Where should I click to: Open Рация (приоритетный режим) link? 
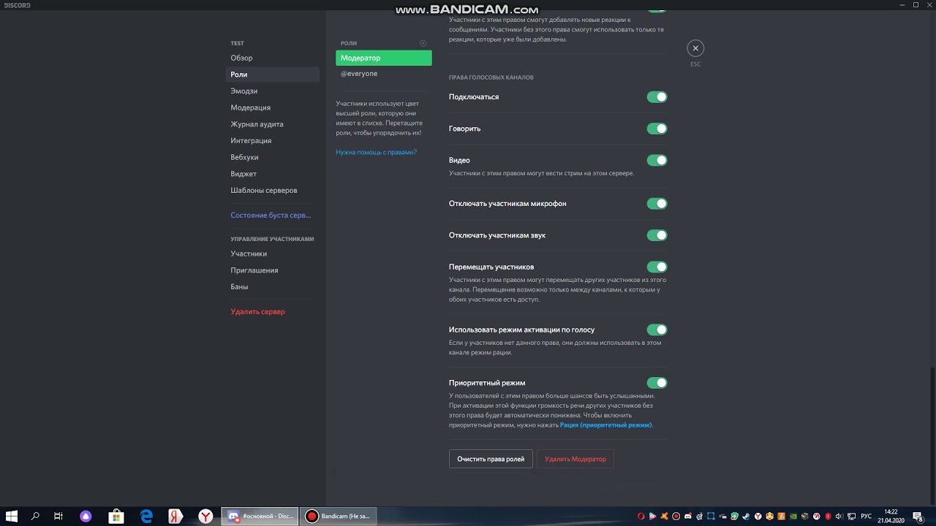605,424
